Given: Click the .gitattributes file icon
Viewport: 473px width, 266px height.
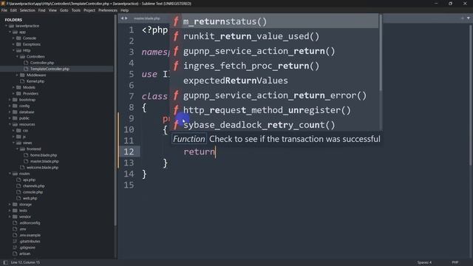Looking at the screenshot, I should pos(15,242).
